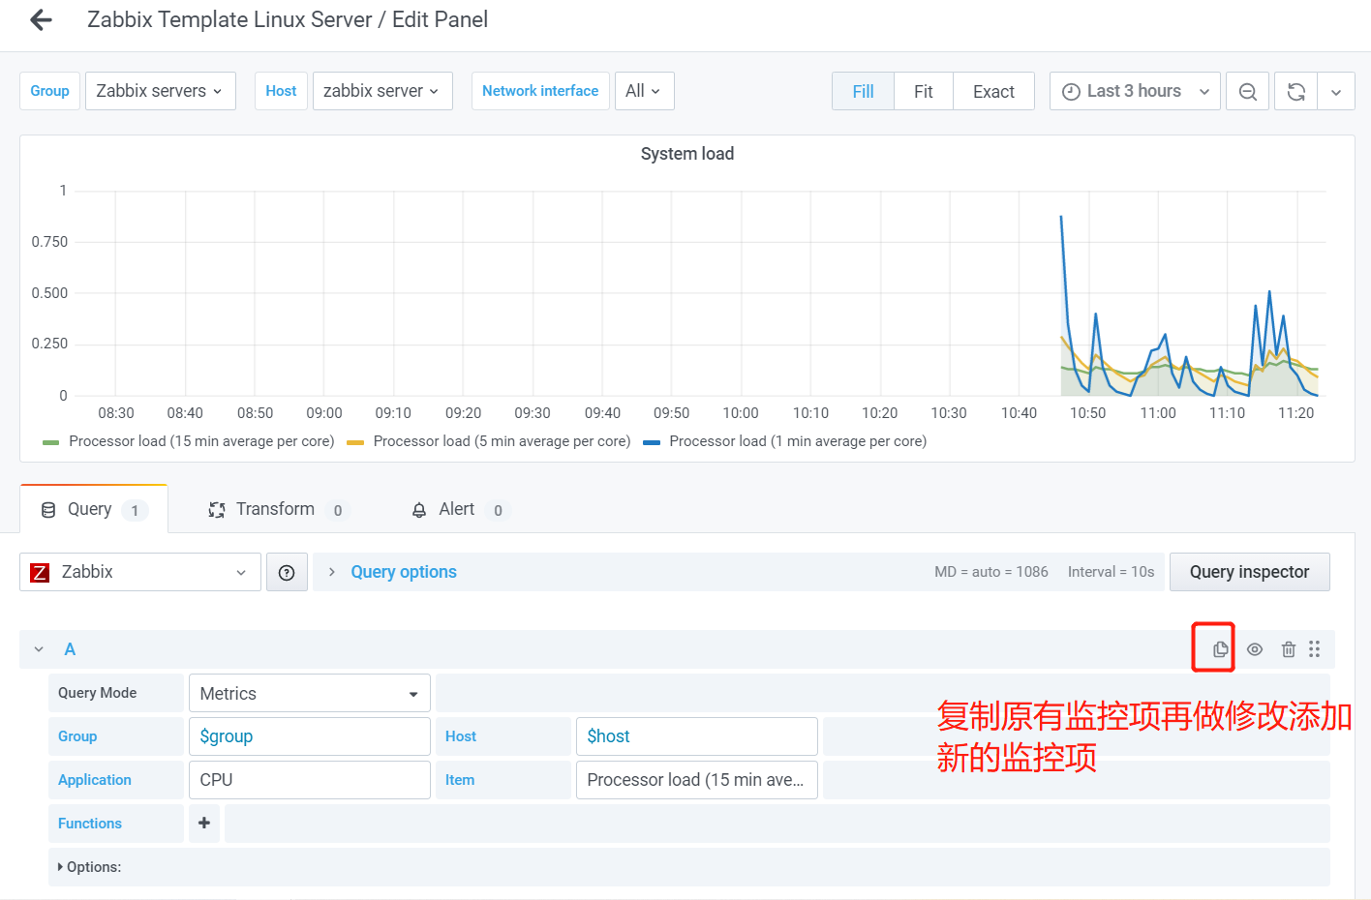Screen dimensions: 1371x900
Task: Open the Last 3 hours time picker
Action: [x=1135, y=91]
